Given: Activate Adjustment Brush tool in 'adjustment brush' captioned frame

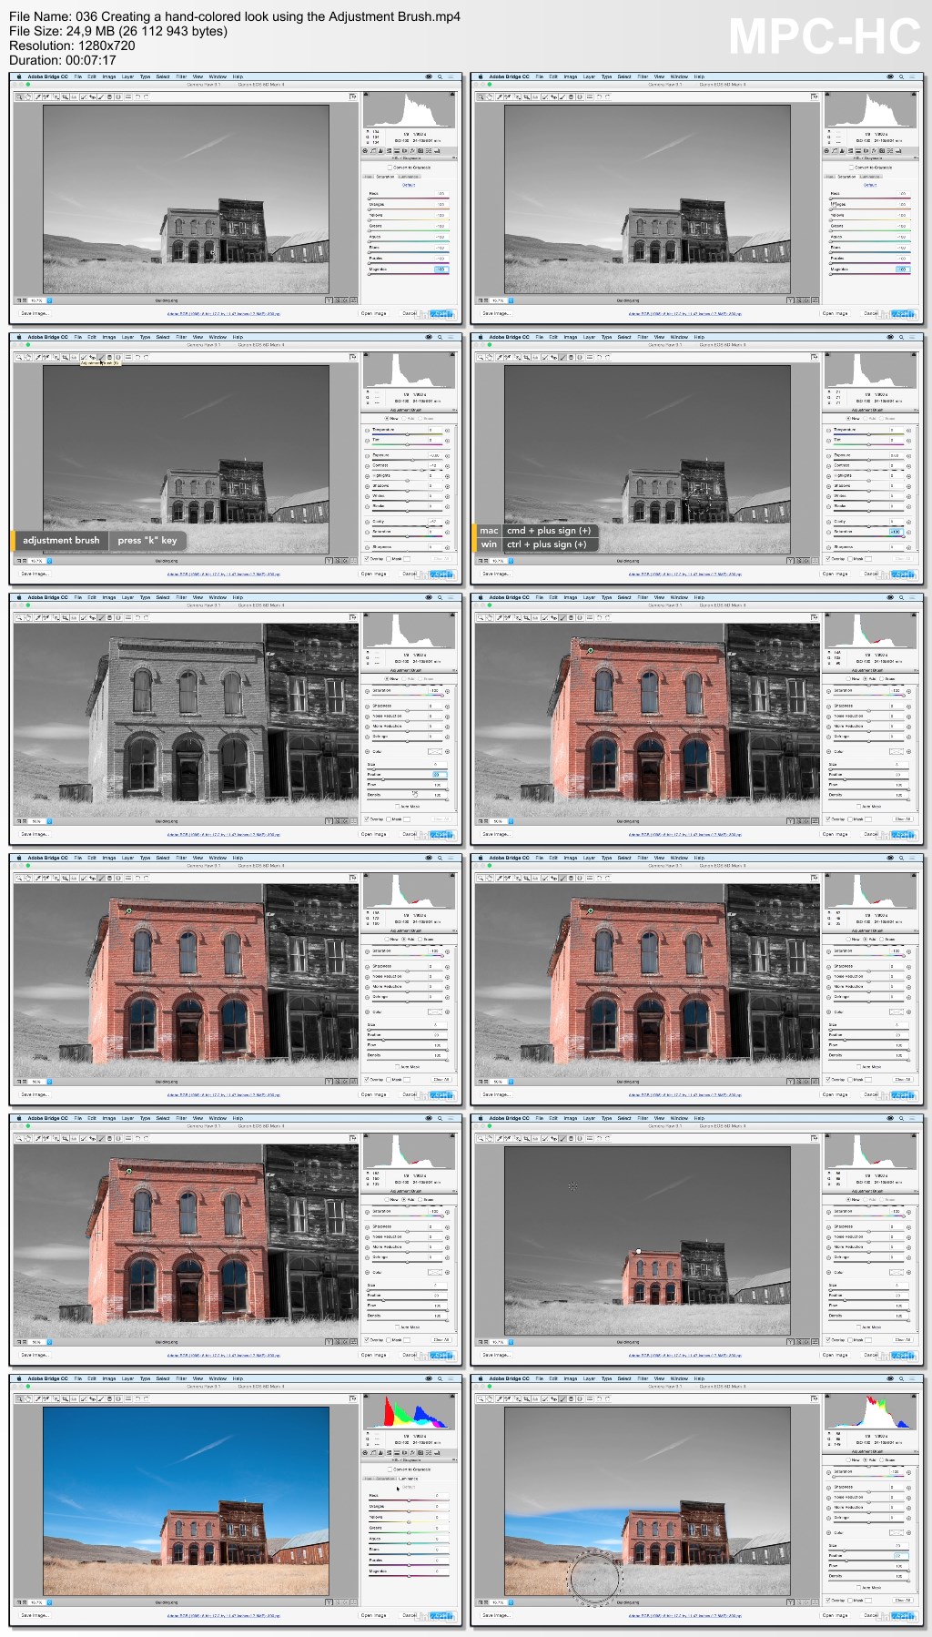Looking at the screenshot, I should [x=101, y=357].
